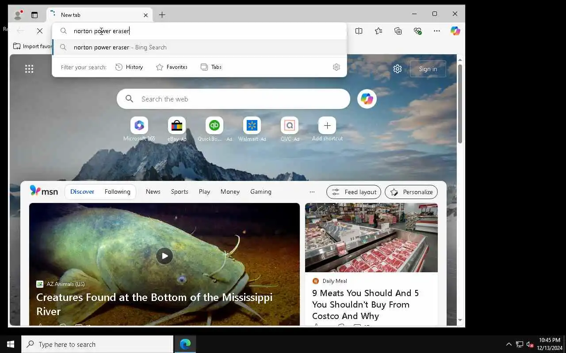Open the apps grid launcher
This screenshot has width=566, height=353.
(29, 69)
